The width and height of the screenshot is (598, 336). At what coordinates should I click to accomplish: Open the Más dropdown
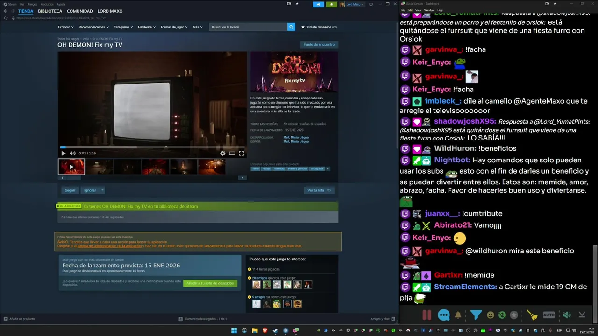[x=198, y=27]
